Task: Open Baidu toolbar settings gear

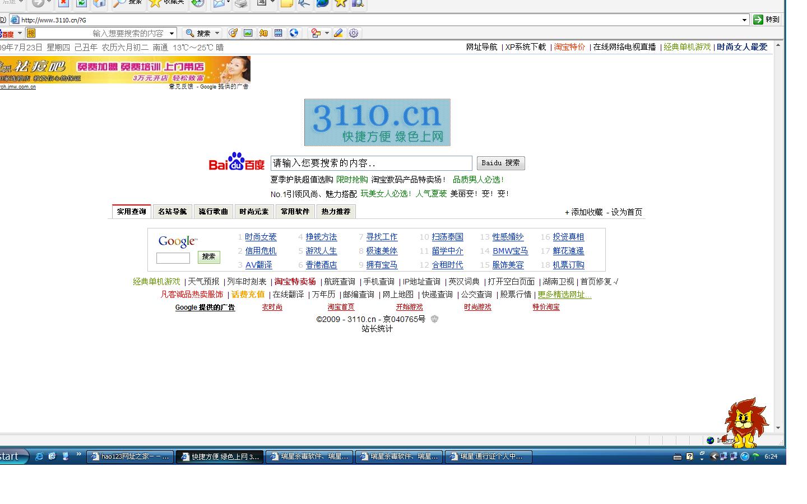Action: pos(354,33)
